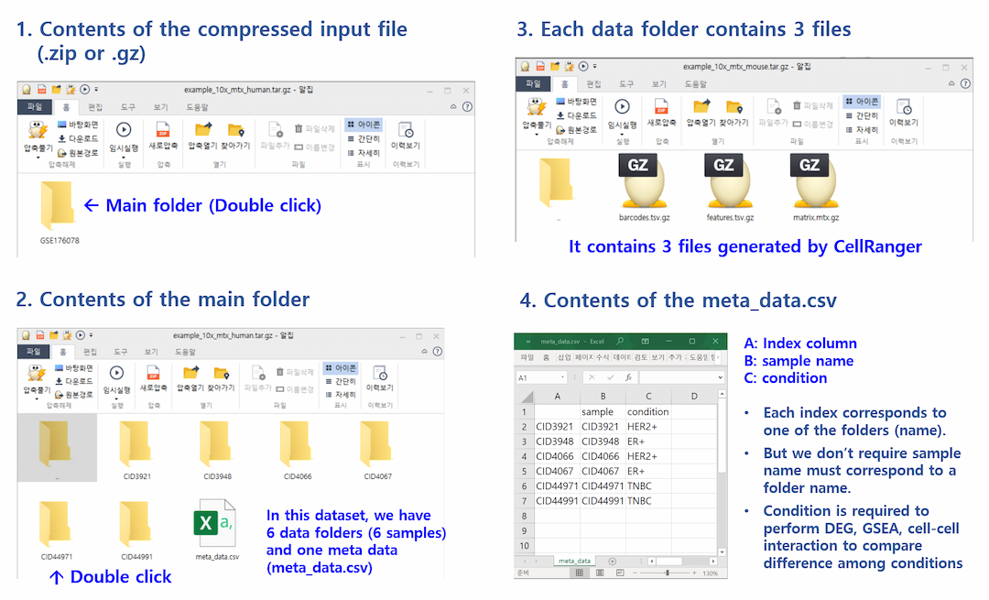Switch to icon view (아이콘) in the mouse archive window
Screen dimensions: 989x600
860,102
